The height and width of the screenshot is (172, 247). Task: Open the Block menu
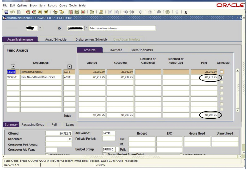point(33,6)
